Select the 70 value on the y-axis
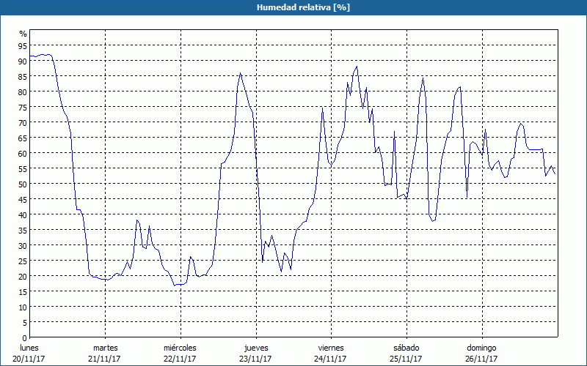Image resolution: width=587 pixels, height=366 pixels. pyautogui.click(x=23, y=122)
